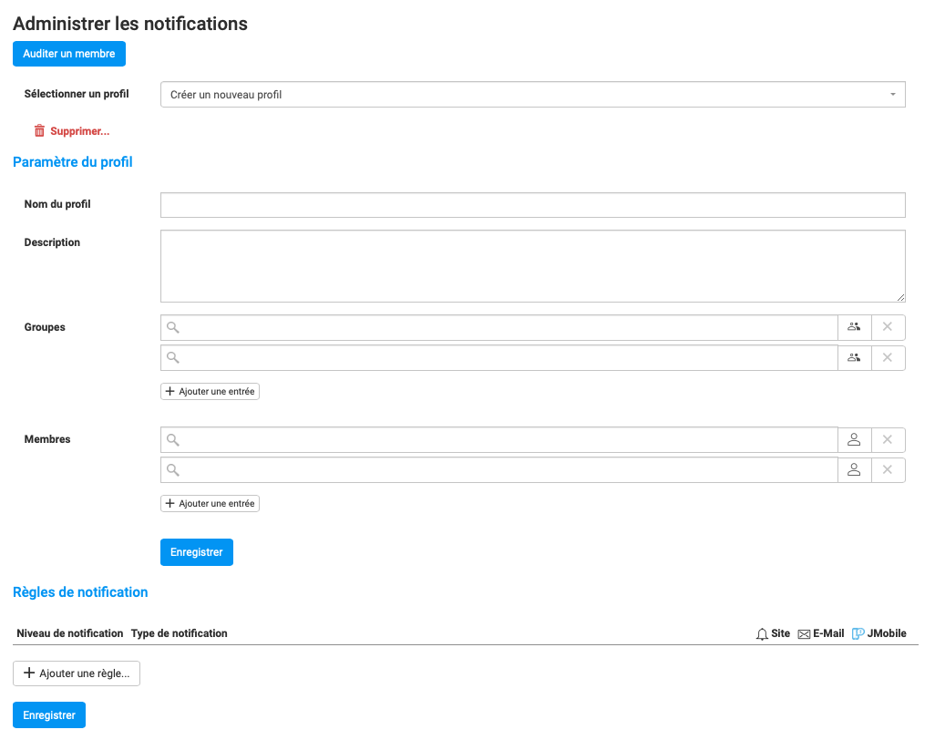Remove the second Groupes entry with X
The width and height of the screenshot is (935, 740).
888,357
